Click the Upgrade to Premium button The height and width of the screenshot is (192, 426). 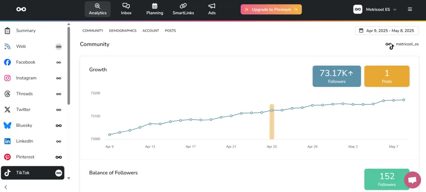click(x=271, y=9)
